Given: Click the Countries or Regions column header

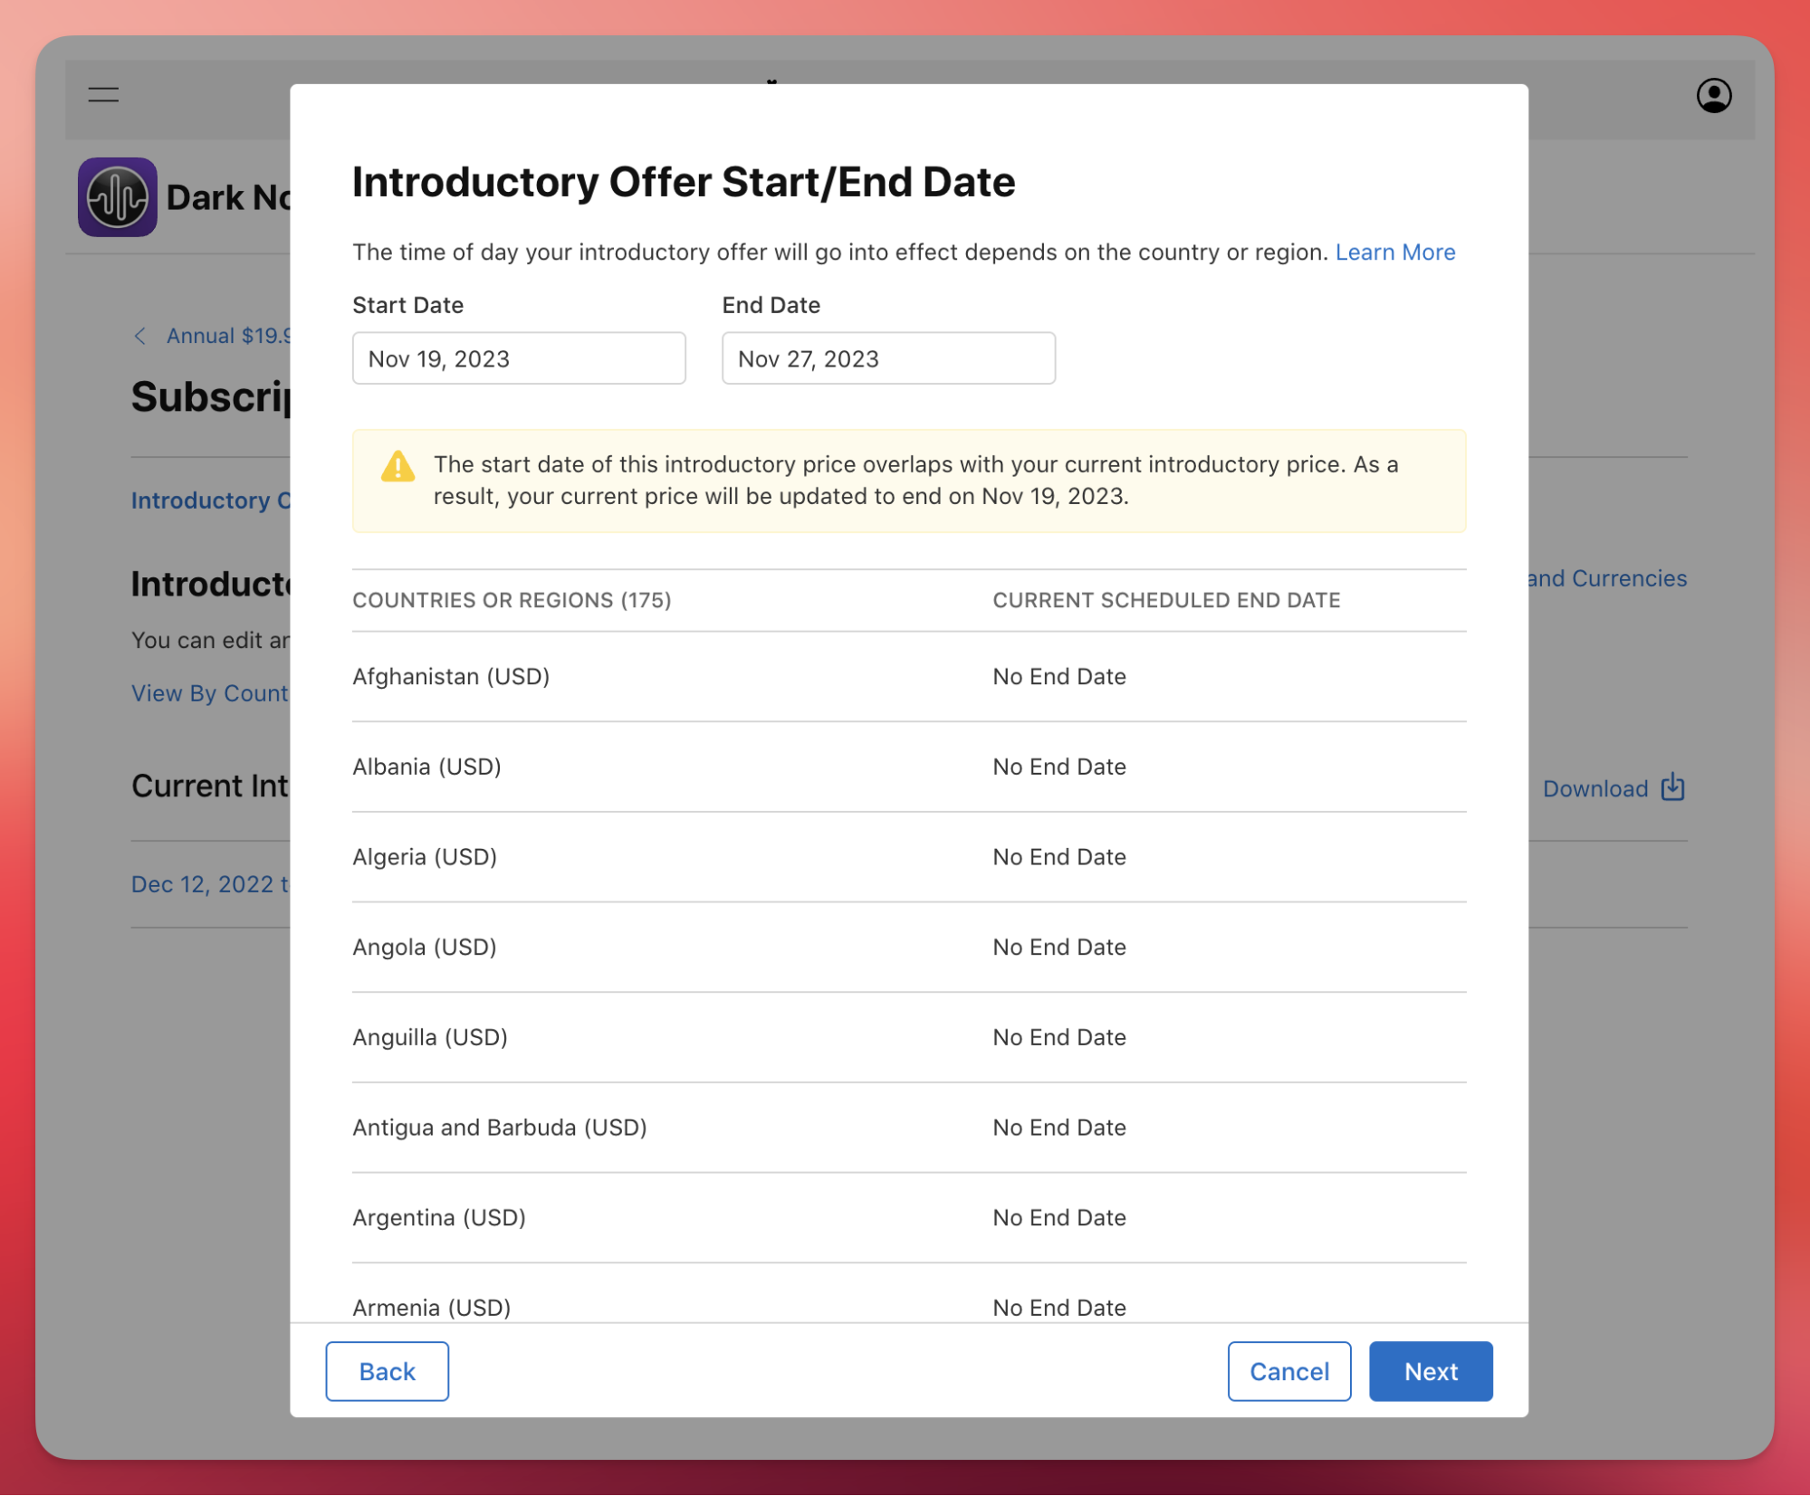Looking at the screenshot, I should point(512,600).
